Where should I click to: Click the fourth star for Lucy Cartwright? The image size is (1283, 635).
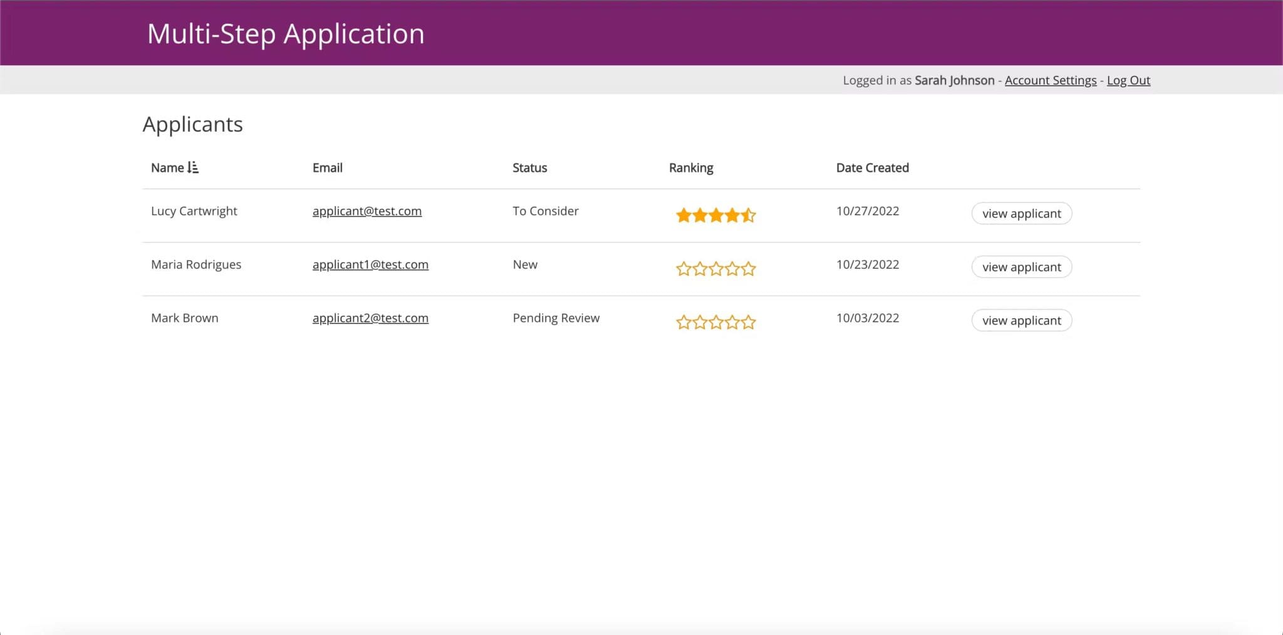[x=733, y=215]
